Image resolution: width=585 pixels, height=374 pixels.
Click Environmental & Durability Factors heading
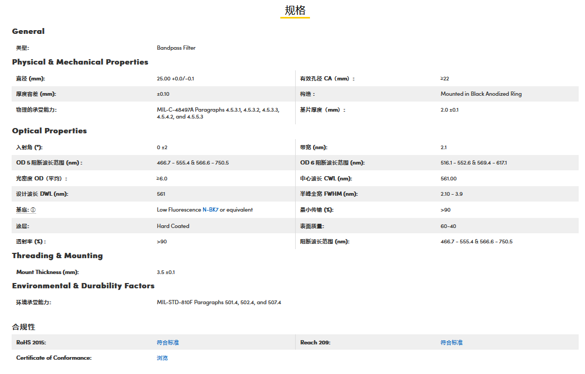coord(83,286)
